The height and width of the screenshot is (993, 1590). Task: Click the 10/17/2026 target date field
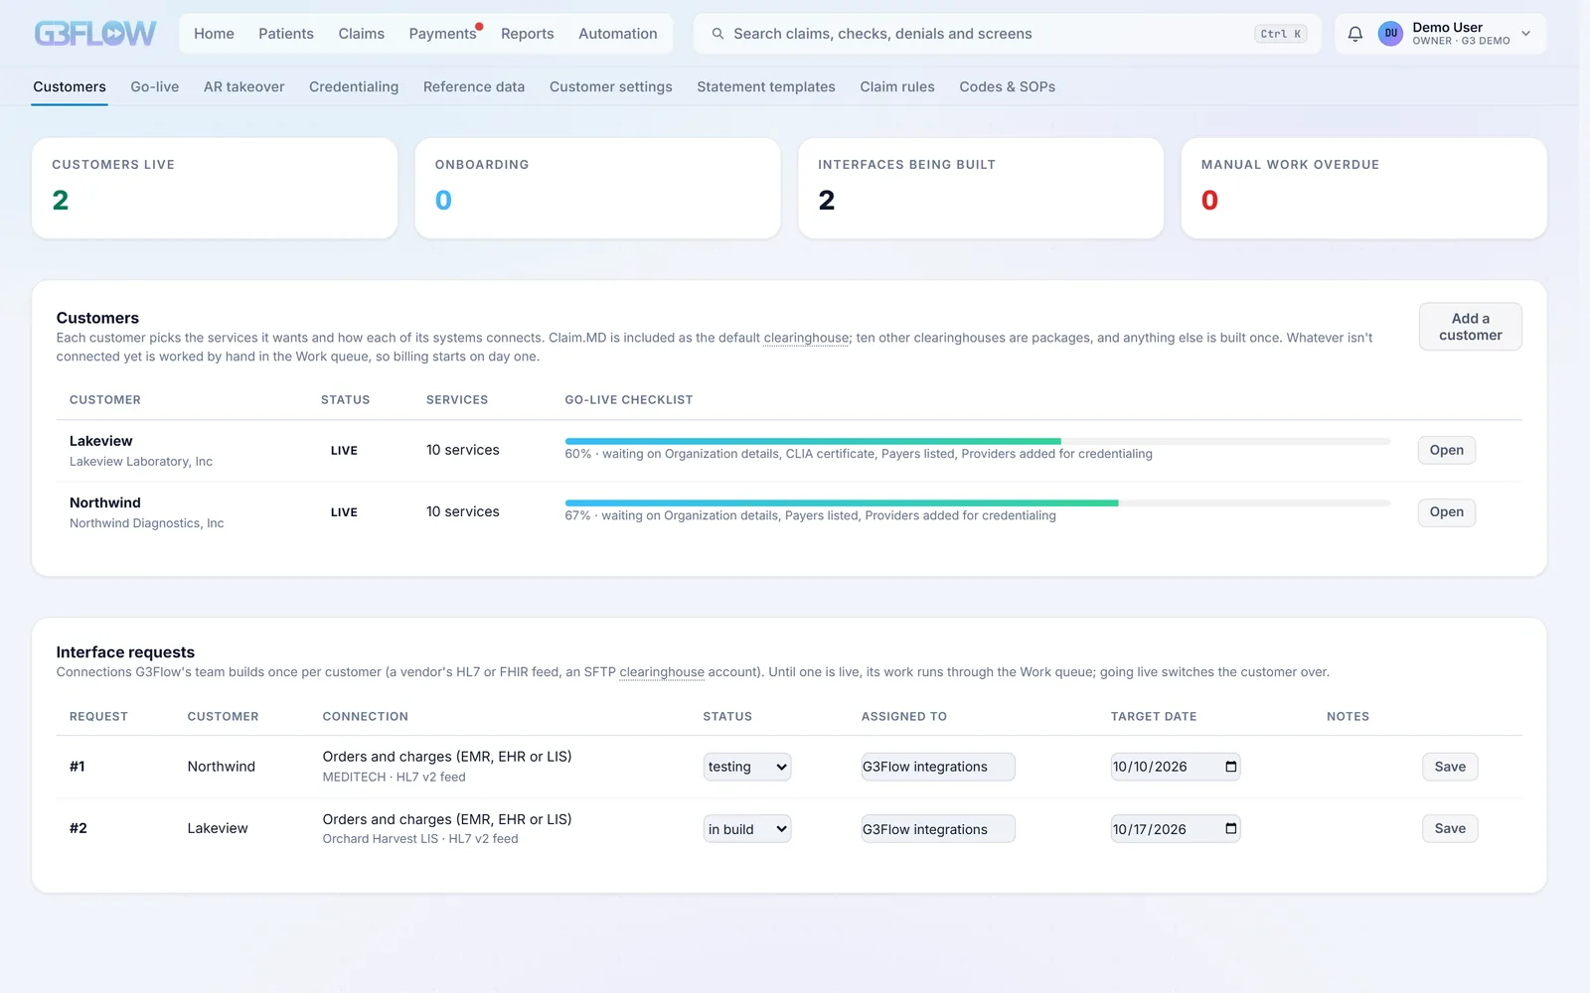(1176, 829)
